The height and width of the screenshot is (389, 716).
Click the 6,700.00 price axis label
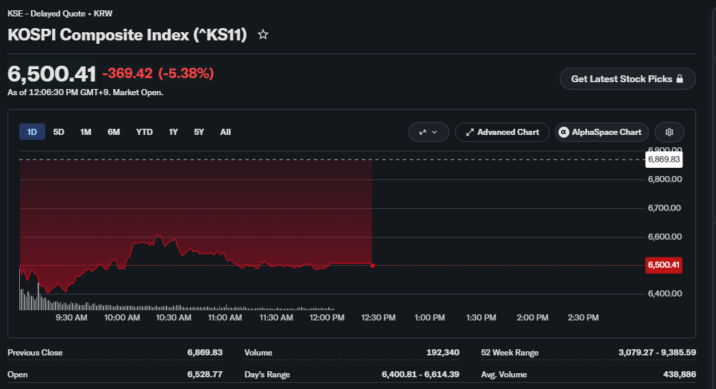pyautogui.click(x=665, y=208)
